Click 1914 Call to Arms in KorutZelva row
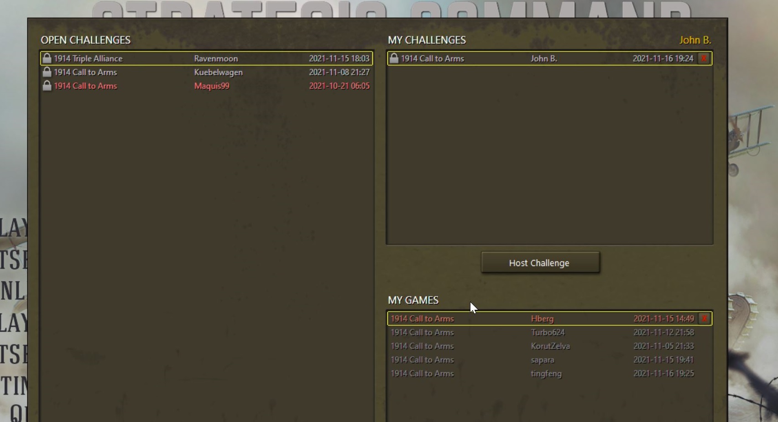The image size is (778, 422). [422, 346]
